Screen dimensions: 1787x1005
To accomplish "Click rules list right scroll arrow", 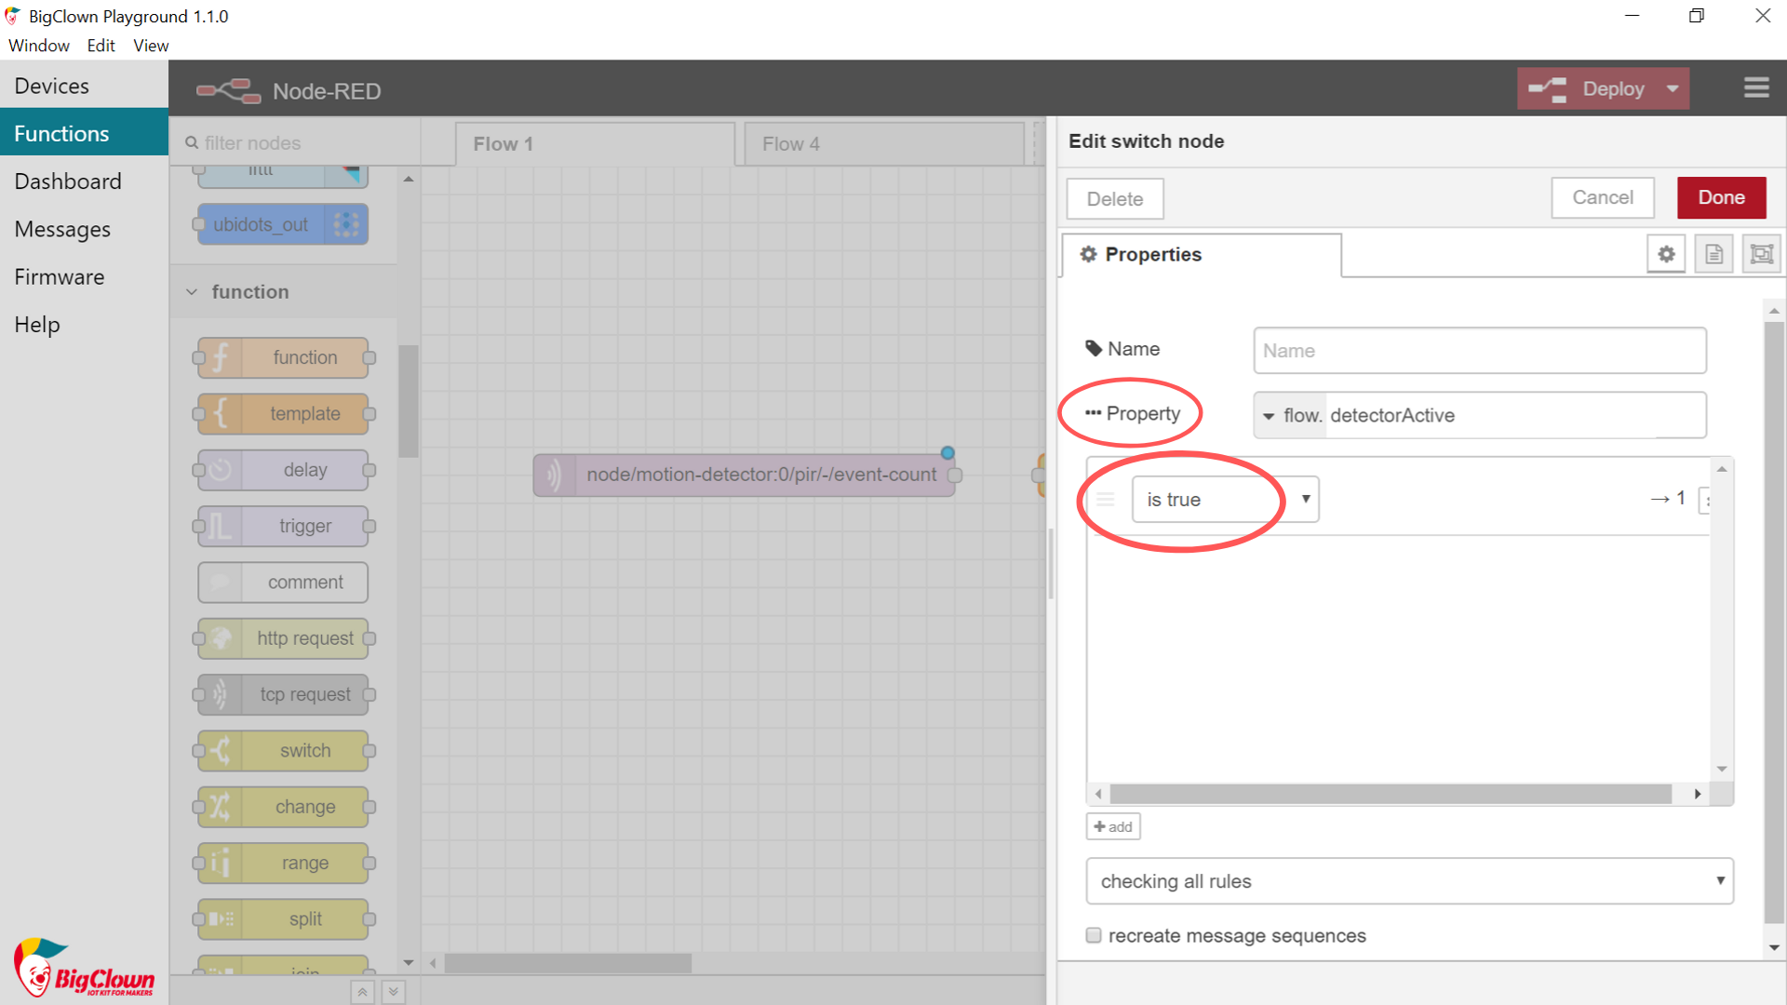I will [x=1697, y=794].
